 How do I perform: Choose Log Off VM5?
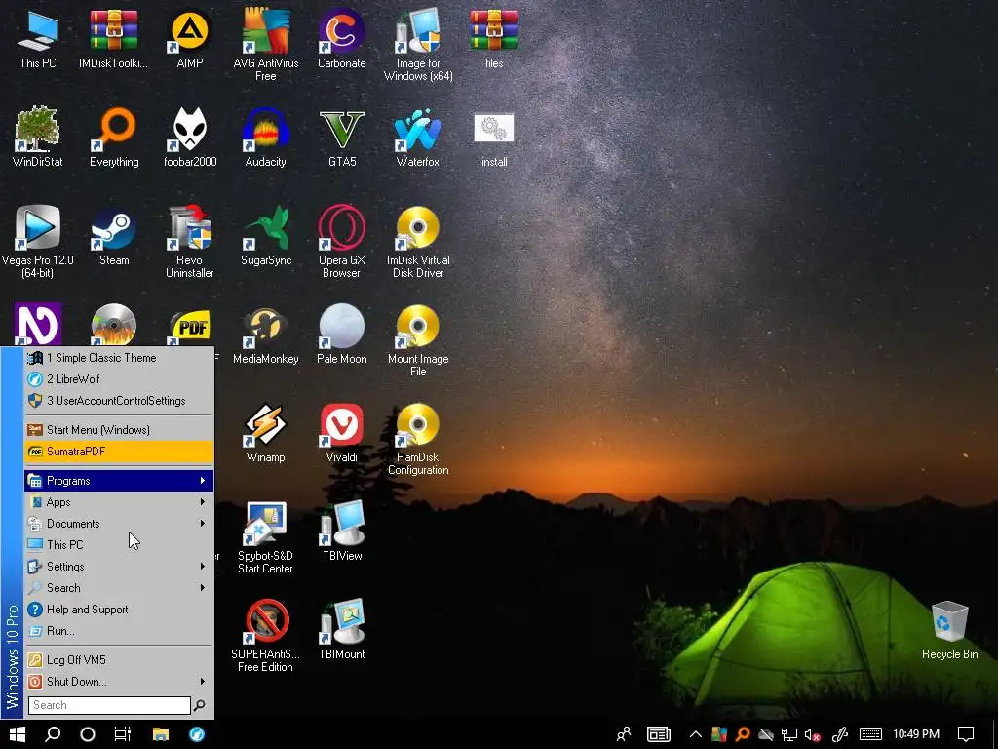[119, 660]
